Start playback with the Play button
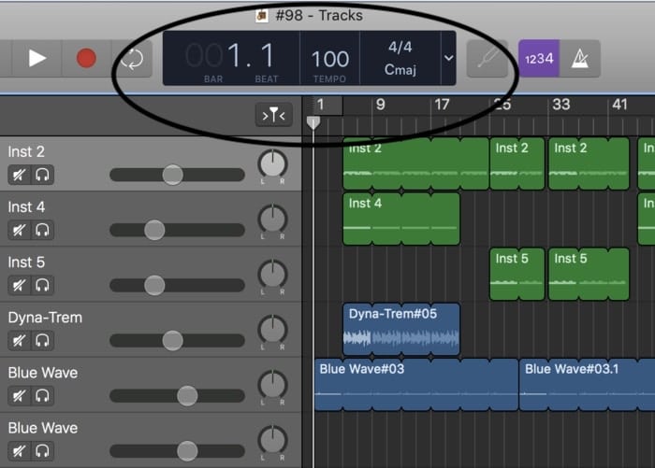This screenshot has width=655, height=468. 37,58
